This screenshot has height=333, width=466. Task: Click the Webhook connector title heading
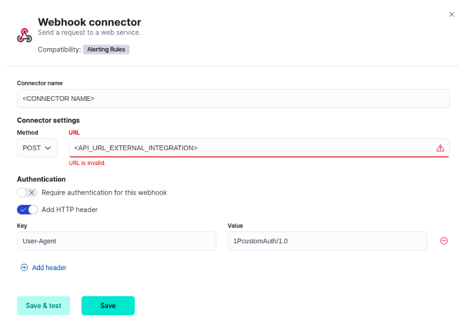pos(90,23)
